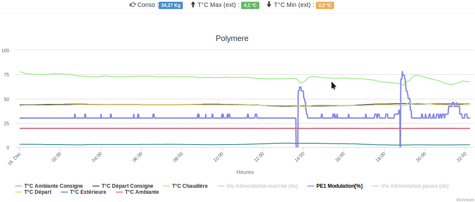Viewport: 475px width, 202px height.
Task: Hide the T°C Départ Consigne series
Action: click(127, 186)
